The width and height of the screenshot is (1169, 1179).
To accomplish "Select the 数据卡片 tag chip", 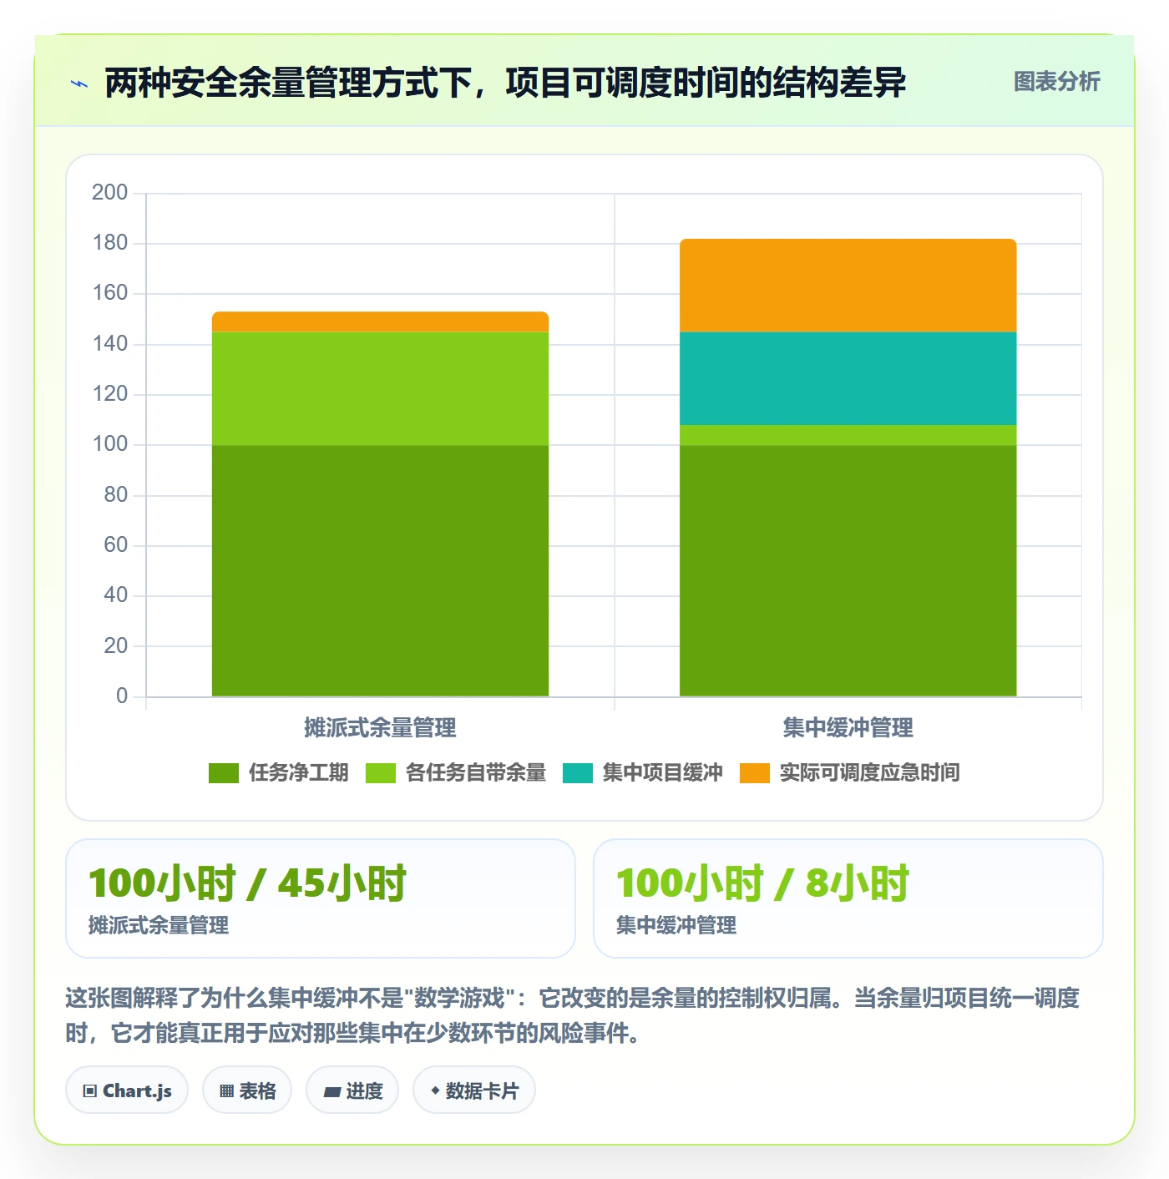I will click(x=474, y=1090).
